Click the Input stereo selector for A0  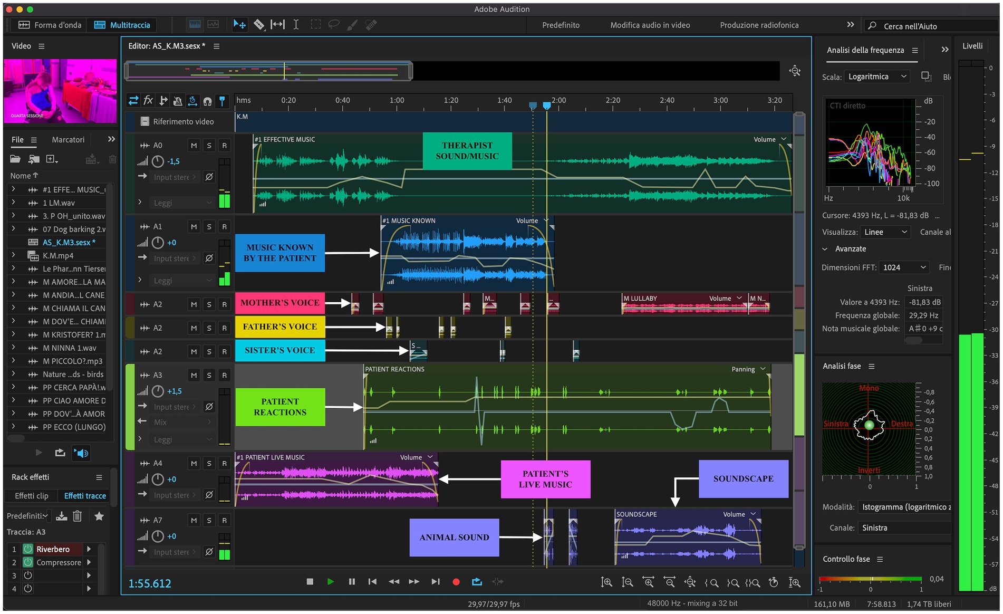(x=175, y=177)
